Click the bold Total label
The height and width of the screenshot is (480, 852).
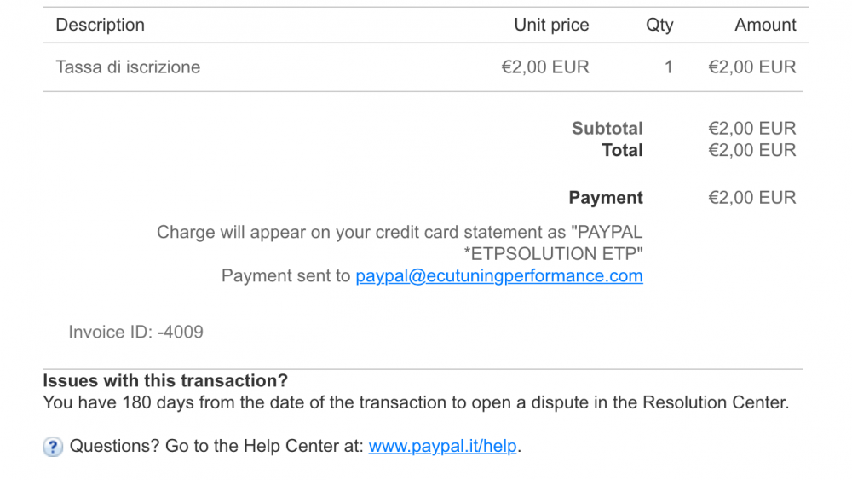coord(622,151)
